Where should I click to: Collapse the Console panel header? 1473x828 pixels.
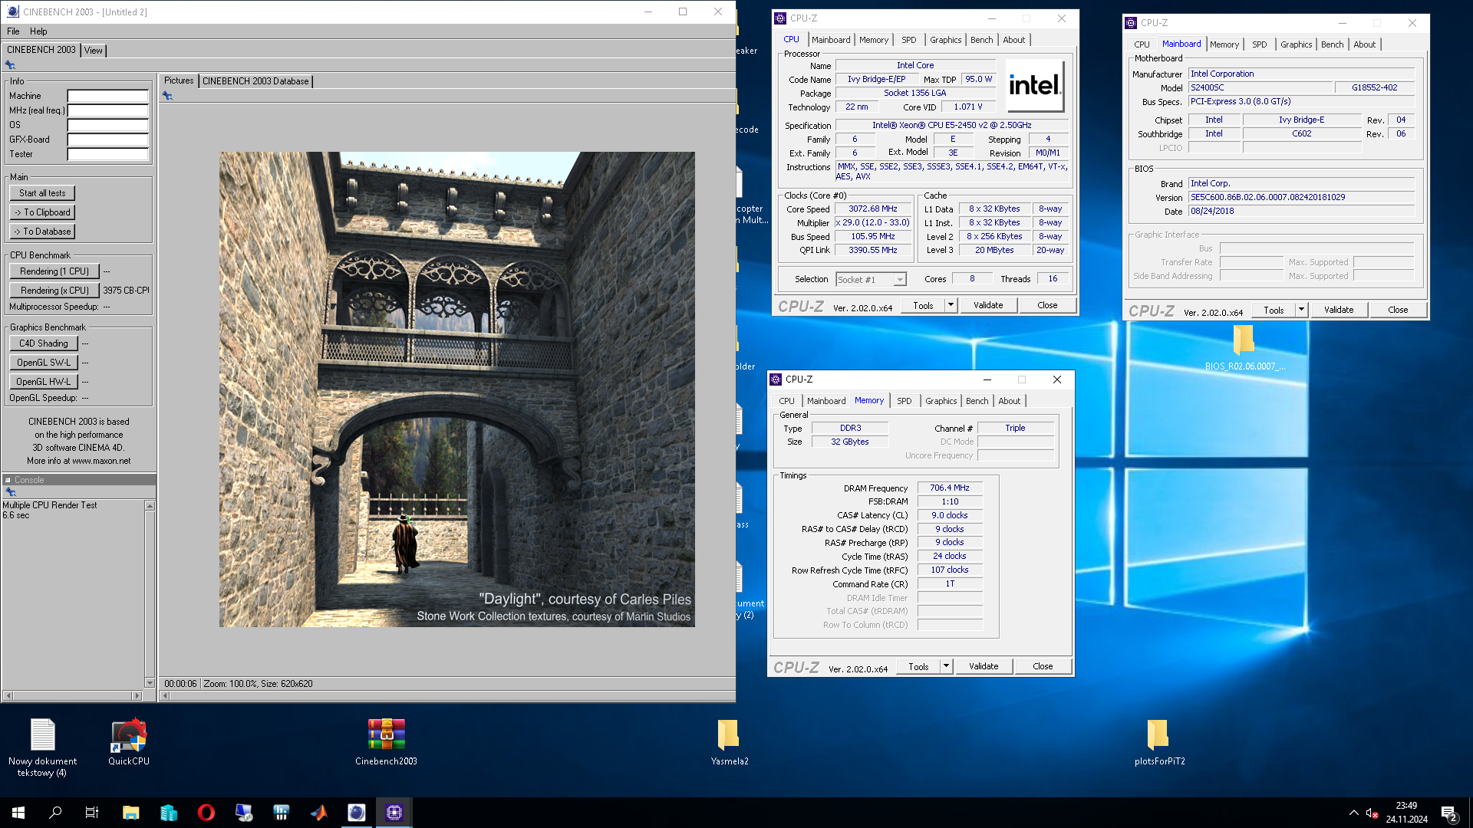(8, 480)
